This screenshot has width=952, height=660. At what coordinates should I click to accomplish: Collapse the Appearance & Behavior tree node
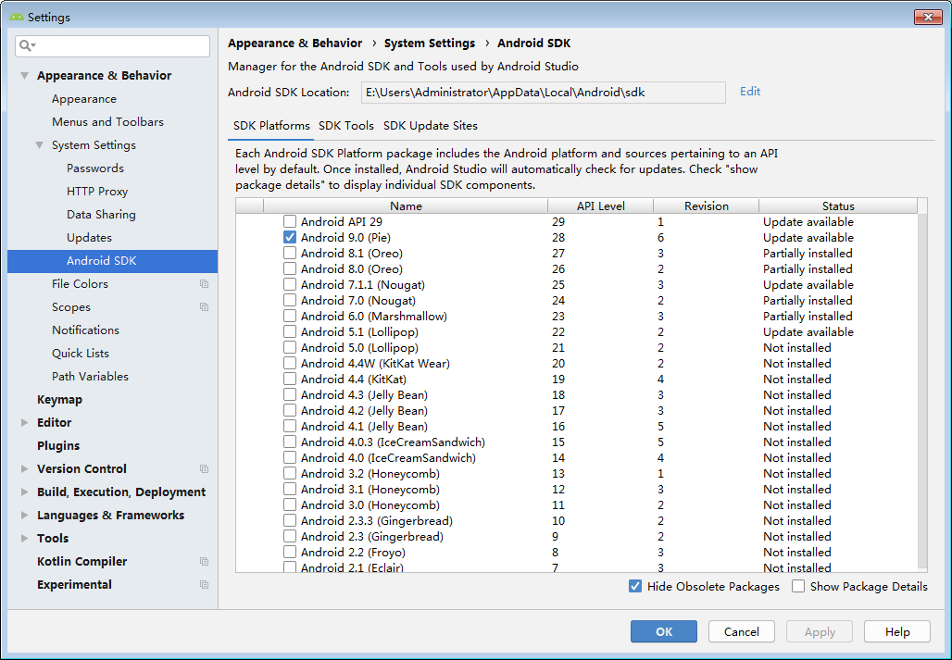pyautogui.click(x=24, y=76)
